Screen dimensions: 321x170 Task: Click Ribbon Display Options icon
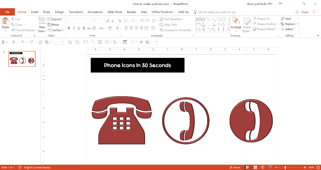281,4
